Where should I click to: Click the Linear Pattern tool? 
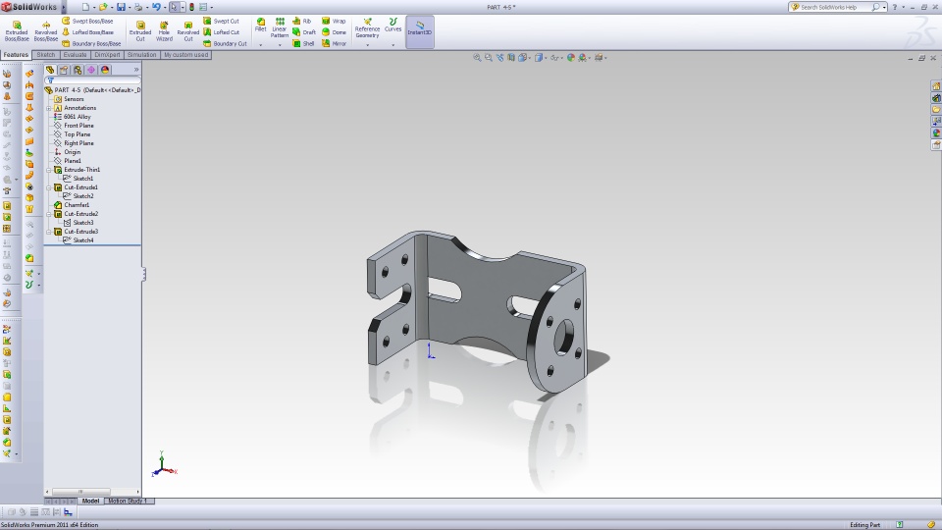pyautogui.click(x=280, y=27)
